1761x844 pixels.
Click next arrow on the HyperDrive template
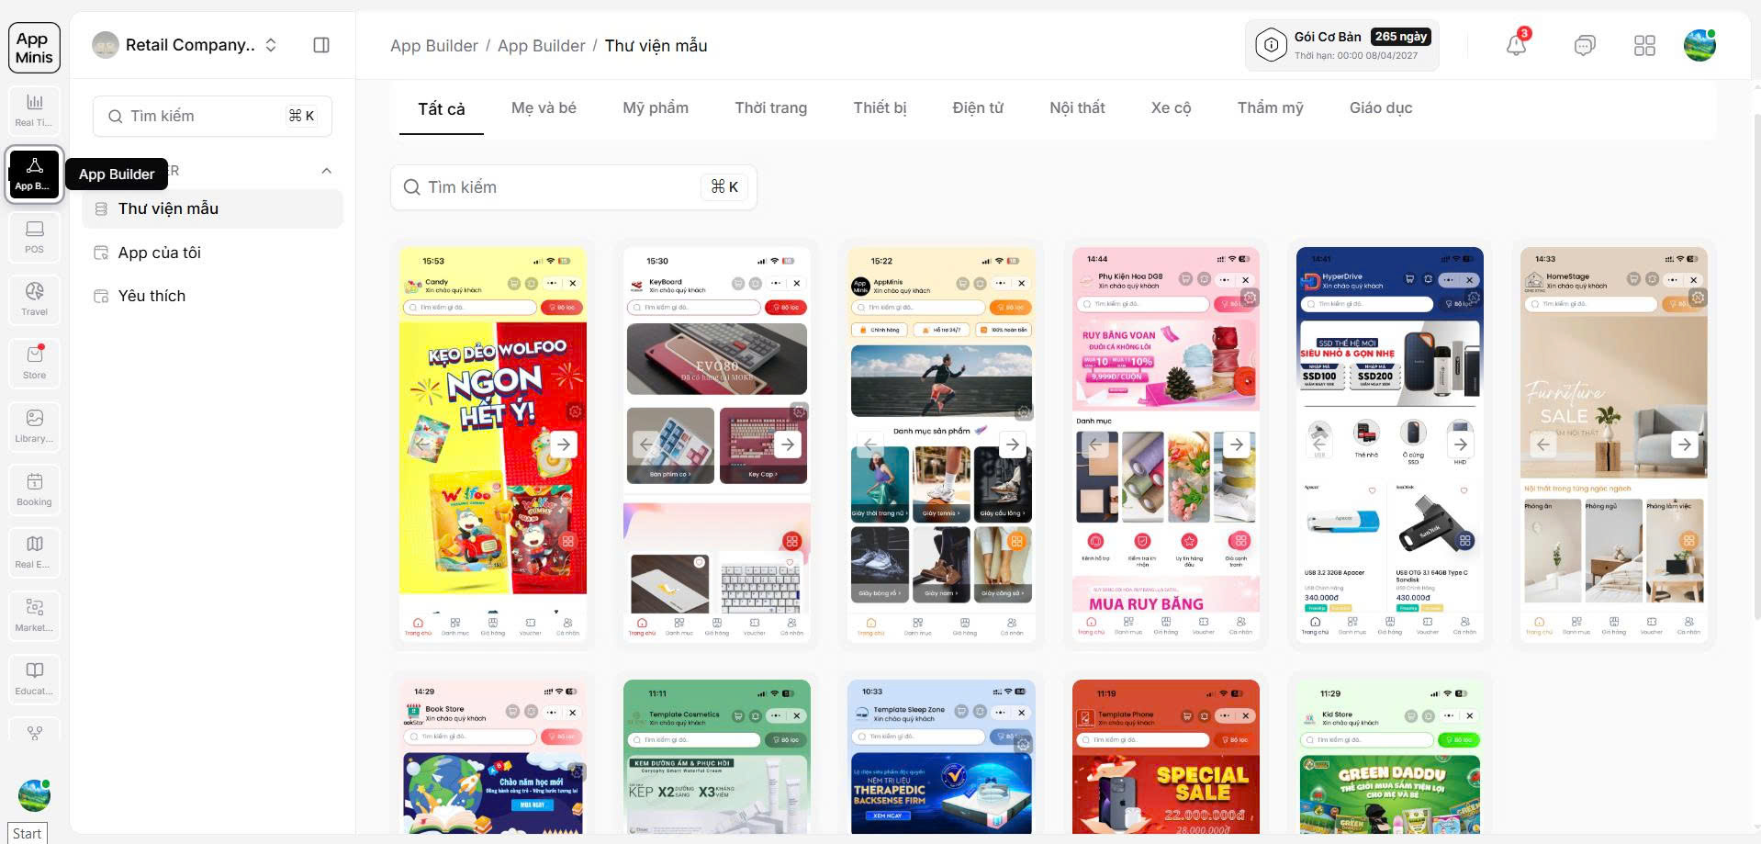1461,445
